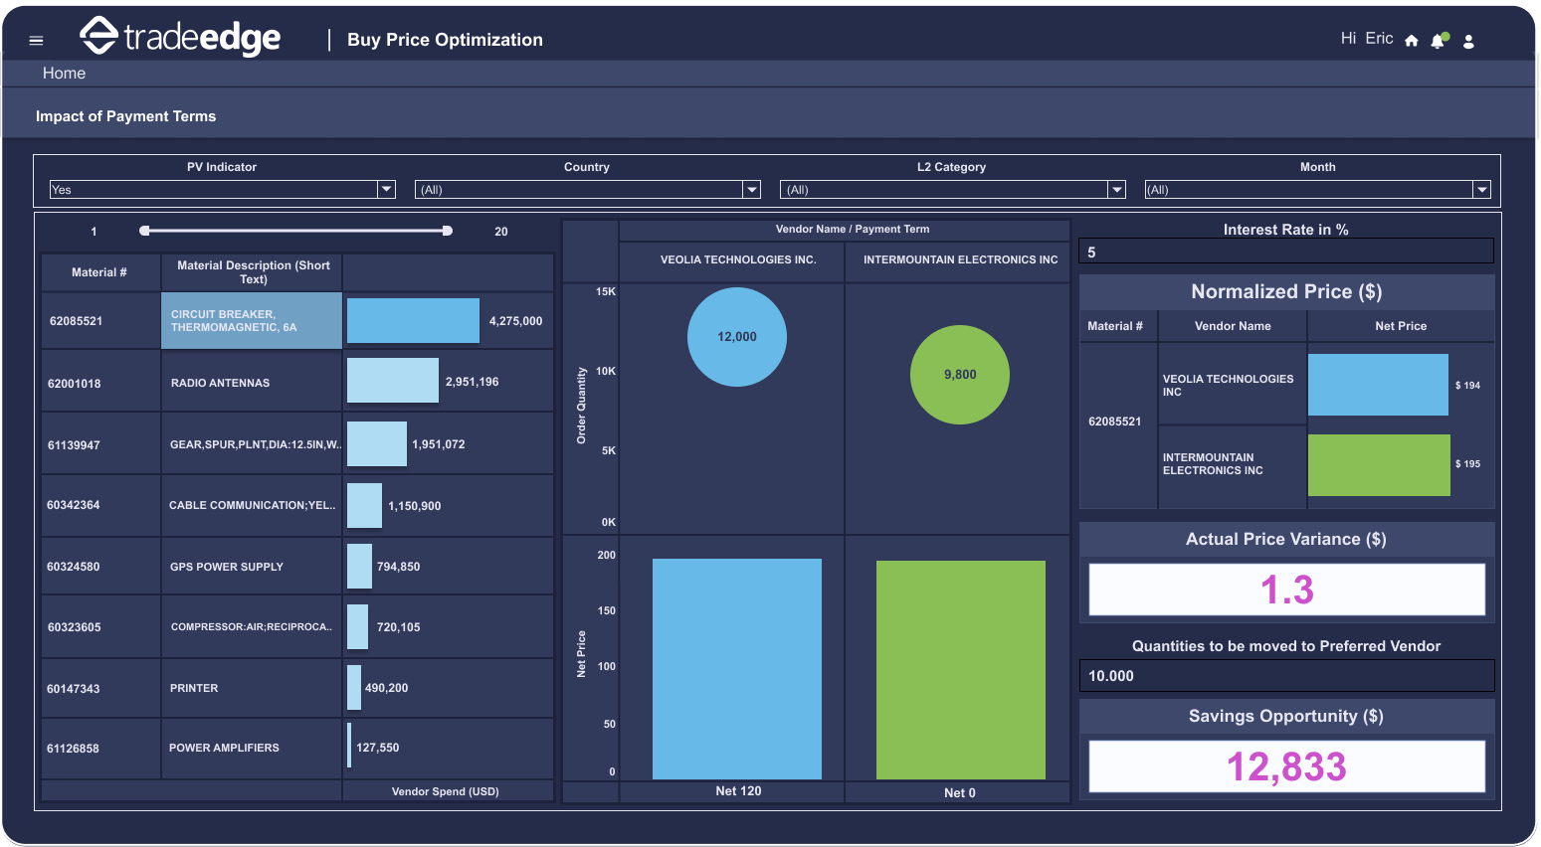Viewport: 1541px width, 847px height.
Task: Open the user profile icon
Action: [1468, 41]
